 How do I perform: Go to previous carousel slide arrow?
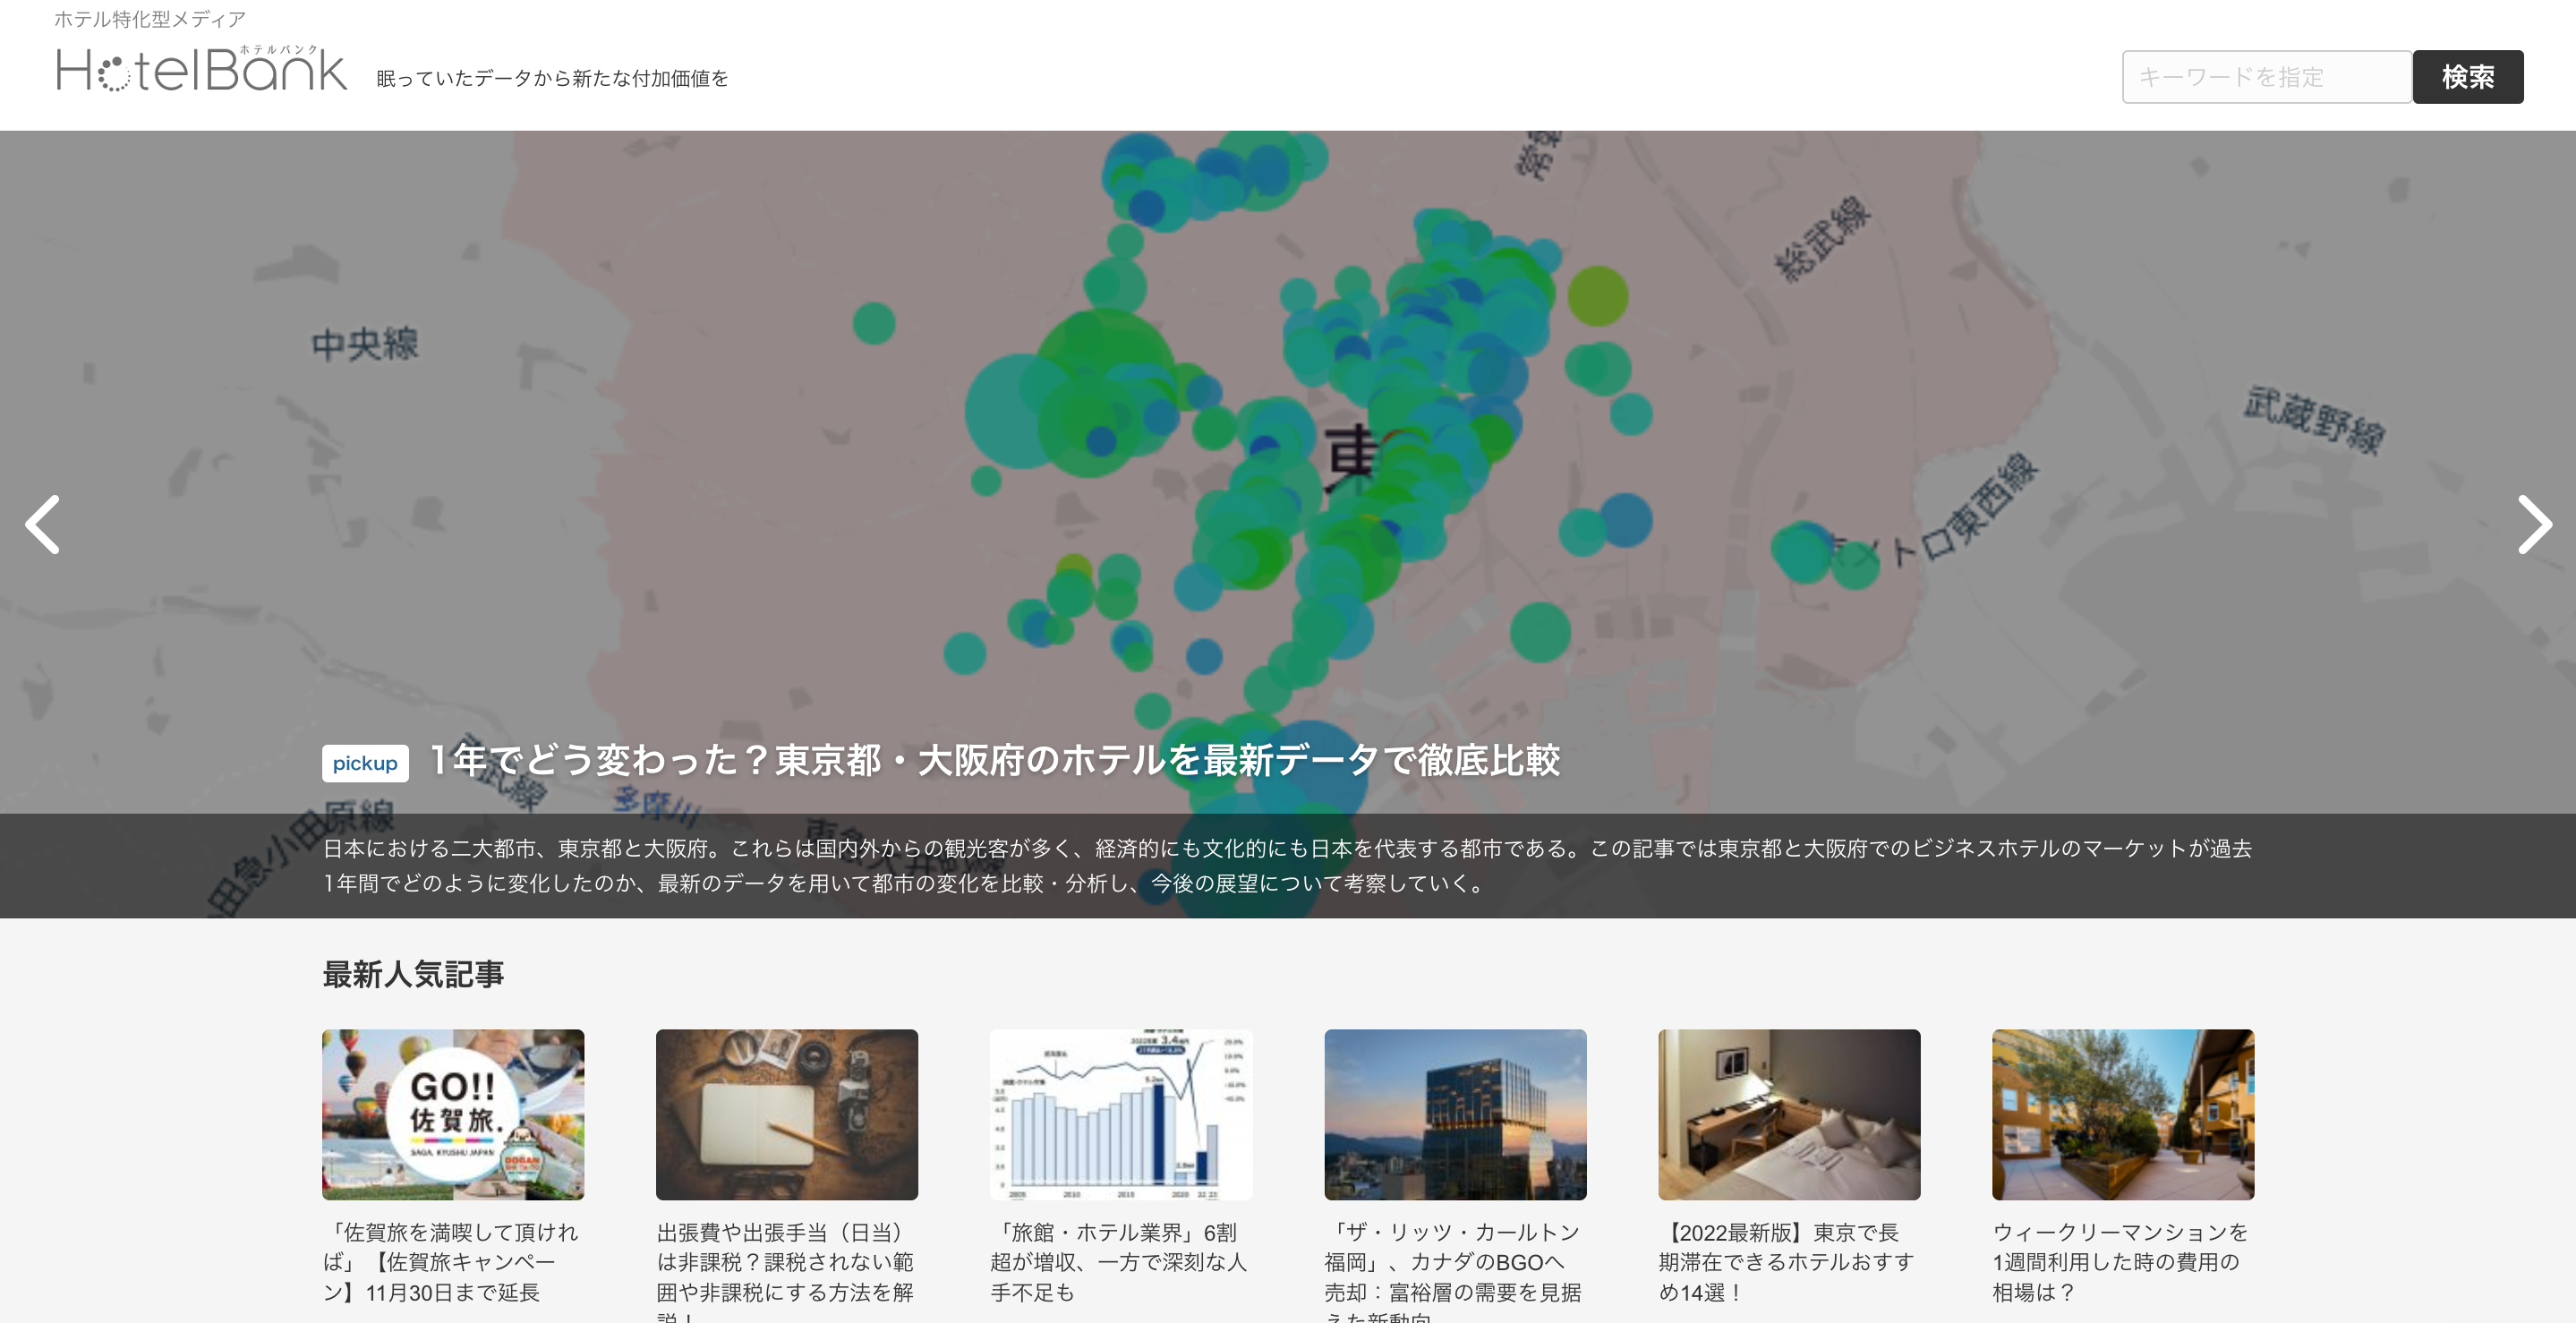43,524
